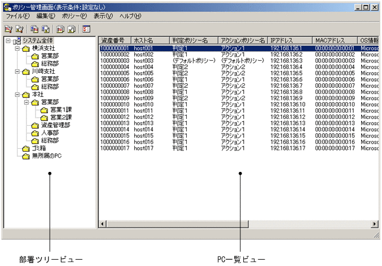Image resolution: width=382 pixels, height=266 pixels.
Task: Click the fifth toolbar icon from the left
Action: click(x=60, y=29)
